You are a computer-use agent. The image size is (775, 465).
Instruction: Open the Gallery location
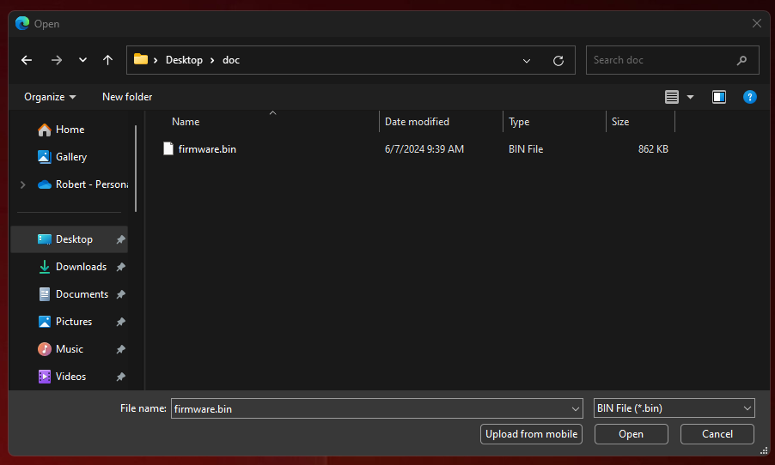point(70,157)
